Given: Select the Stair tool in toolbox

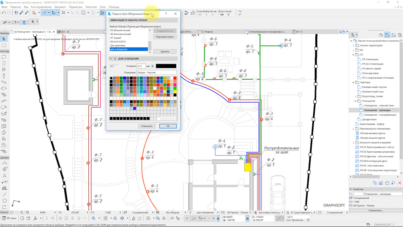Looking at the screenshot, I should (x=4, y=94).
